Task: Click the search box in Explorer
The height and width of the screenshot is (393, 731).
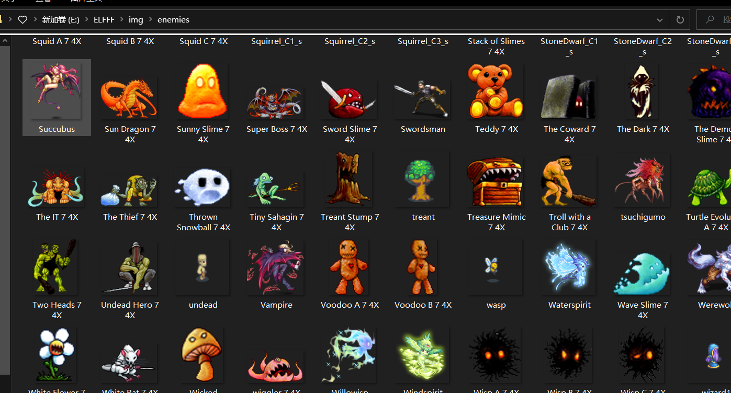Action: pyautogui.click(x=714, y=20)
